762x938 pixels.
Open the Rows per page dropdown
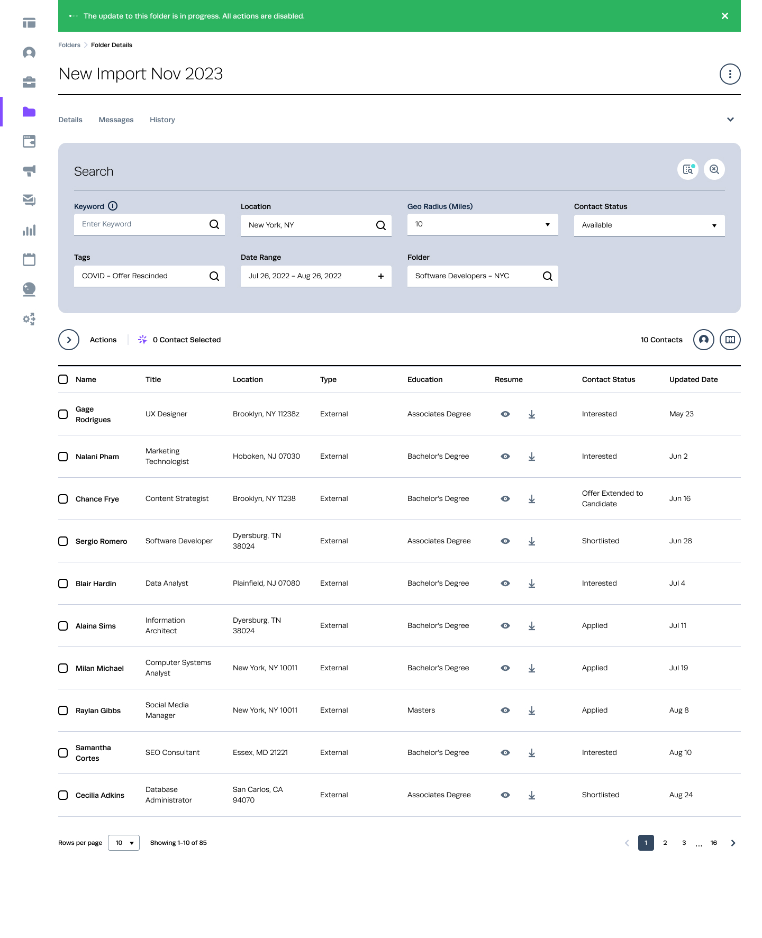pos(124,843)
